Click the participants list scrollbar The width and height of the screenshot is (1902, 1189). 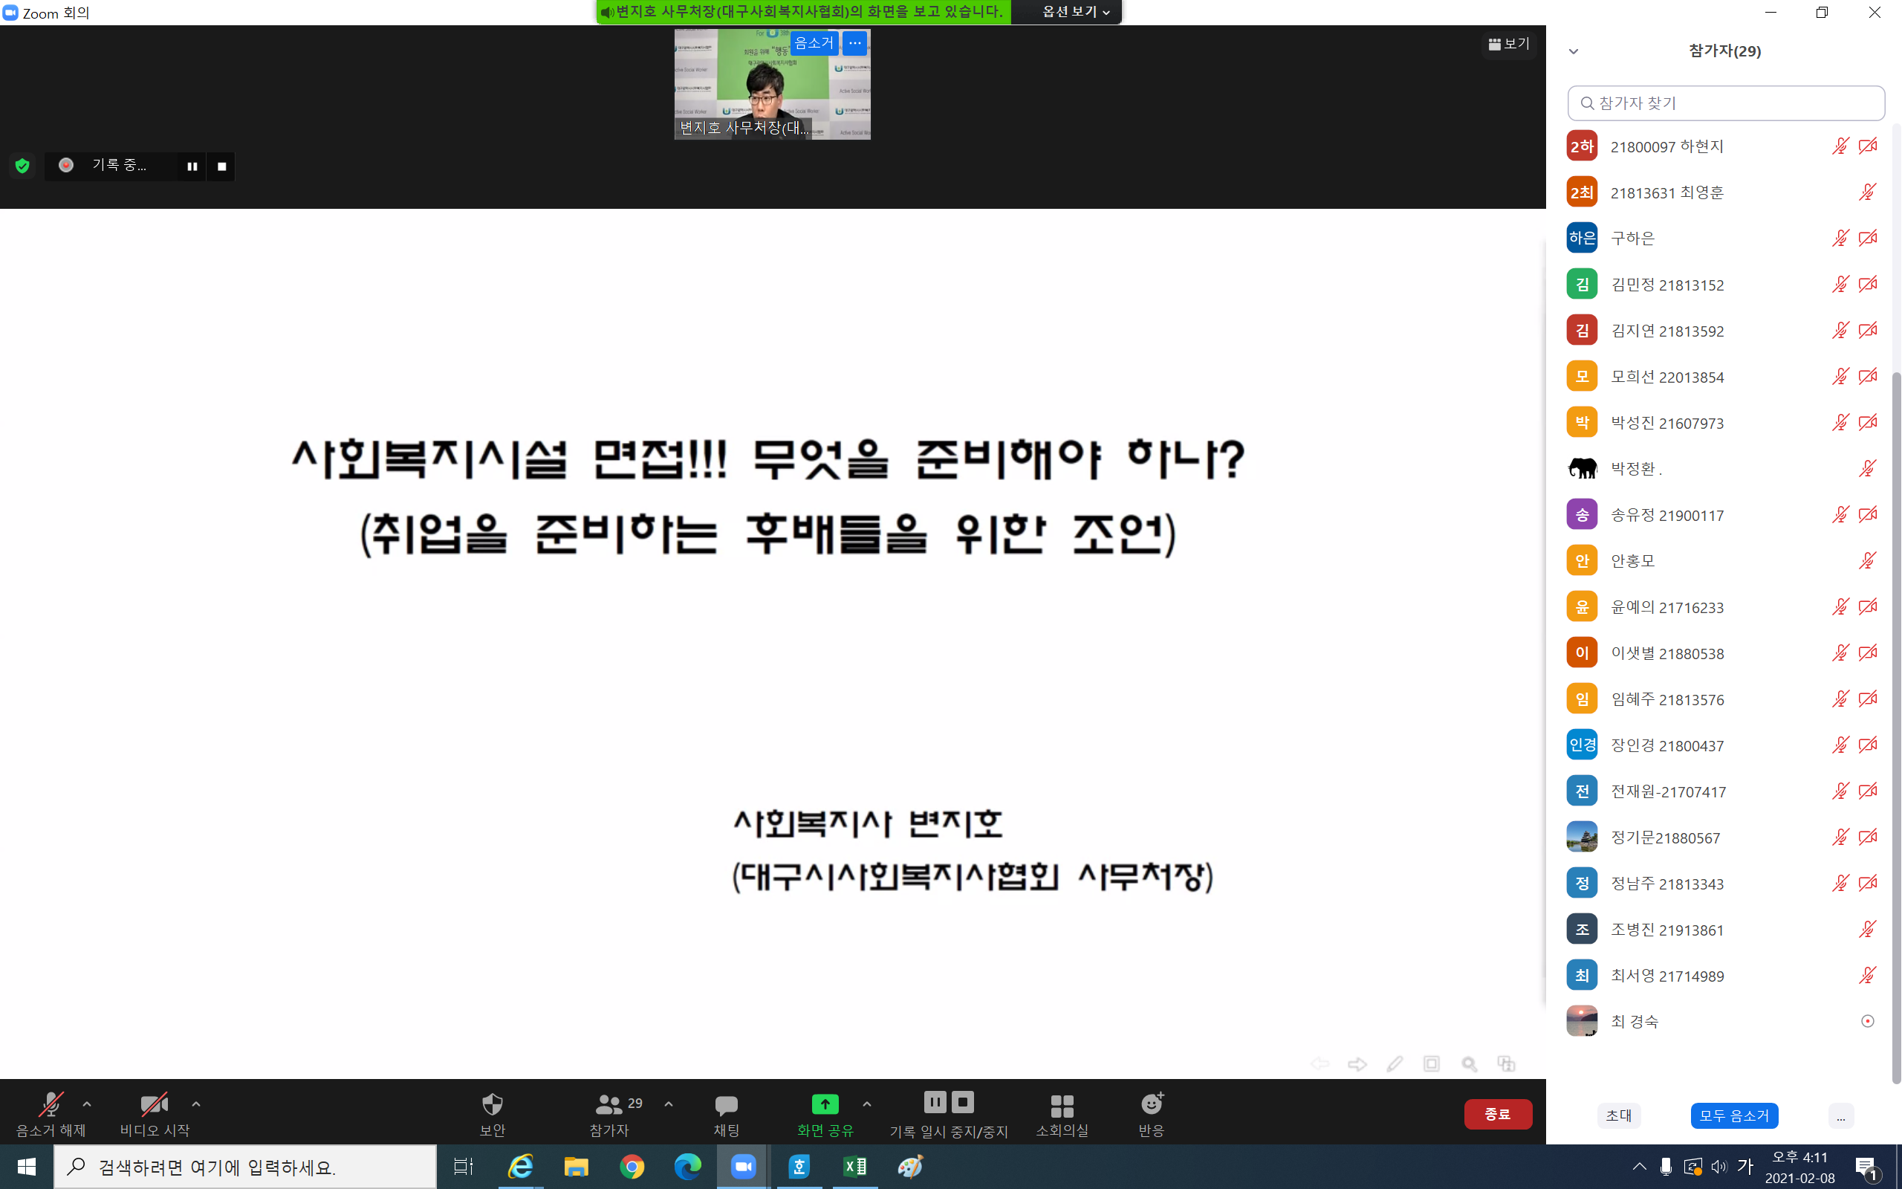point(1896,707)
